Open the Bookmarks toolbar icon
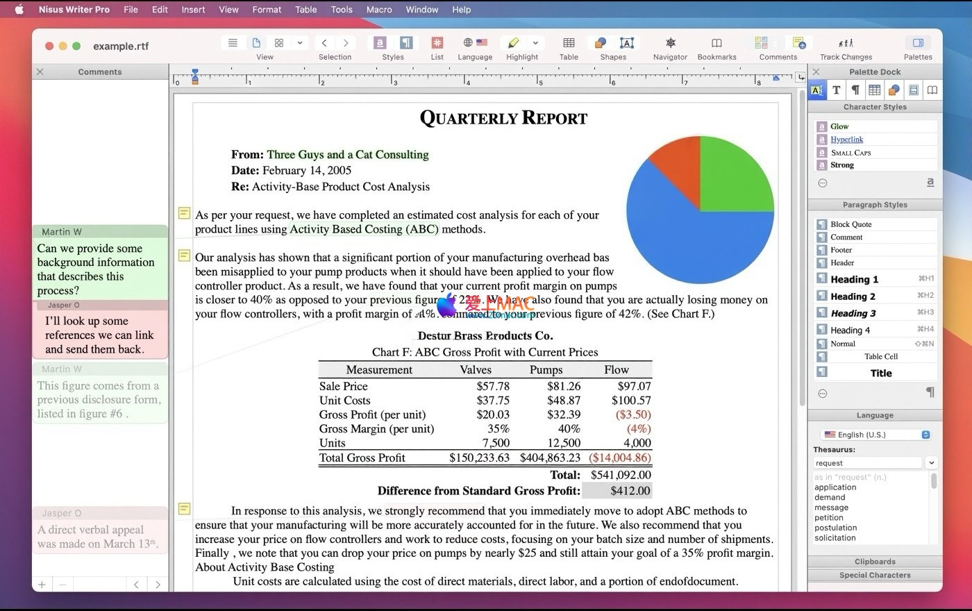The image size is (972, 611). click(717, 43)
